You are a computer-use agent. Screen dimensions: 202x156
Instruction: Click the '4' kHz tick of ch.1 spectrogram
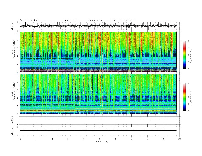(18, 56)
